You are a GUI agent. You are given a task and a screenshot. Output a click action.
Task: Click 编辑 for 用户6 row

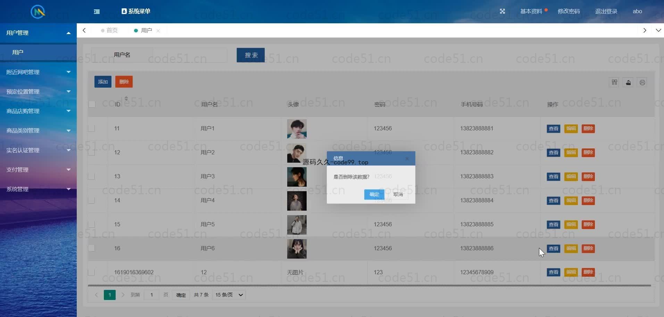pyautogui.click(x=571, y=249)
